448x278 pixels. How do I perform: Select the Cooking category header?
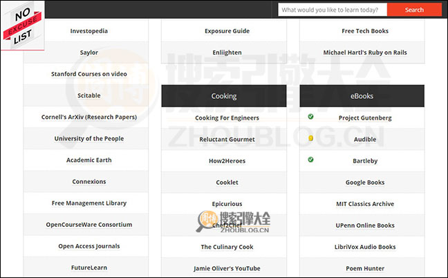coord(224,96)
